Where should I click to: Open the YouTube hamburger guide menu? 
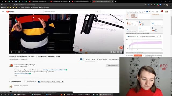pyautogui.click(x=3, y=12)
